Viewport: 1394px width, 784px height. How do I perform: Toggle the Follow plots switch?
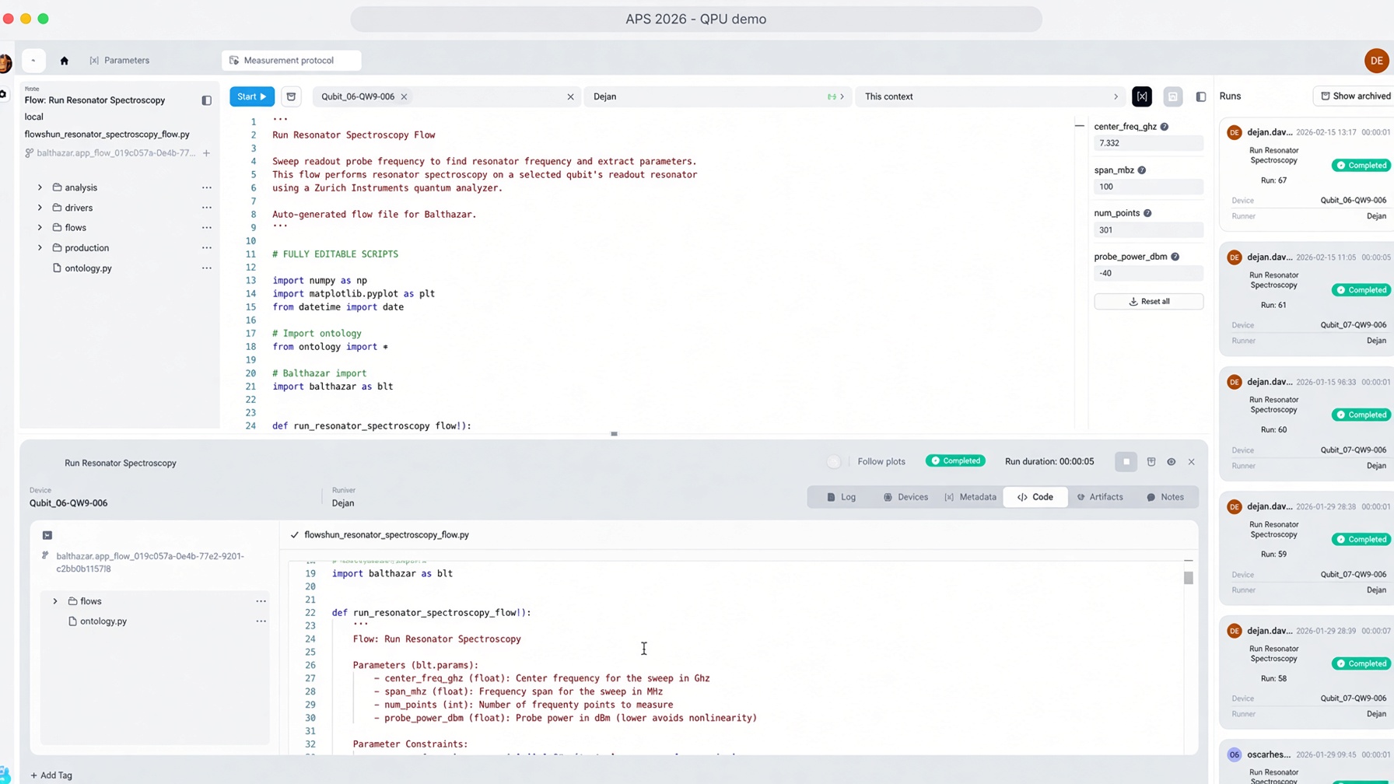(834, 462)
